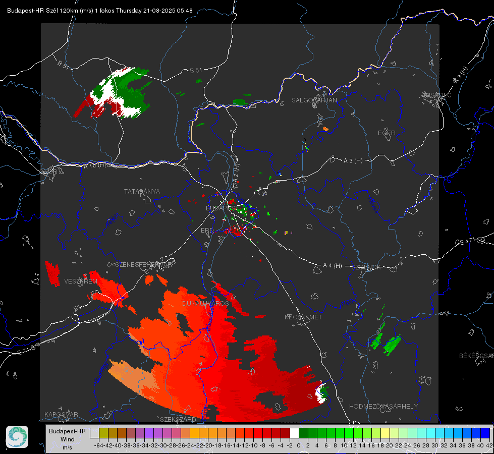Click the KAPOSVÁR city label
The width and height of the screenshot is (494, 454).
[61, 414]
